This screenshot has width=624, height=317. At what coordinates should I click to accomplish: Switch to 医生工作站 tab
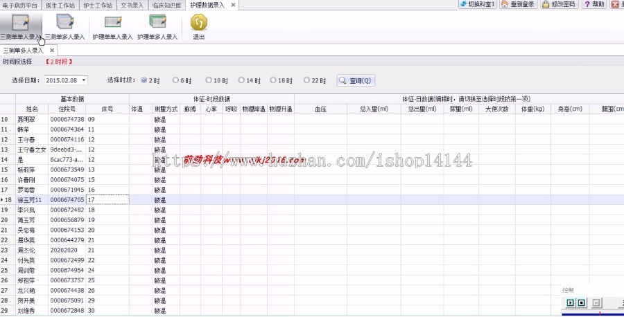click(61, 5)
